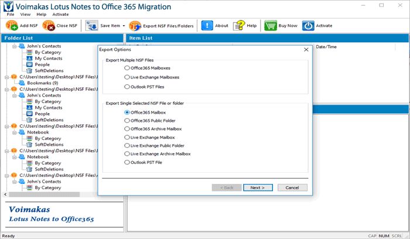Click the Add NSF toolbar icon
This screenshot has height=239, width=410.
12,26
